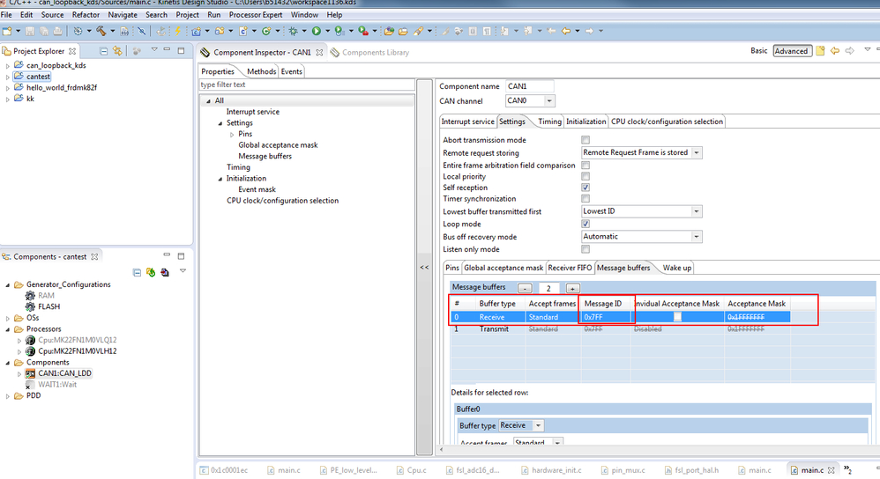This screenshot has height=479, width=880.
Task: Expand the hello_world_frdmk82f project
Action: 7,88
